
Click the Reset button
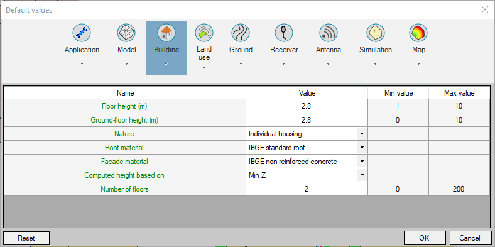26,238
